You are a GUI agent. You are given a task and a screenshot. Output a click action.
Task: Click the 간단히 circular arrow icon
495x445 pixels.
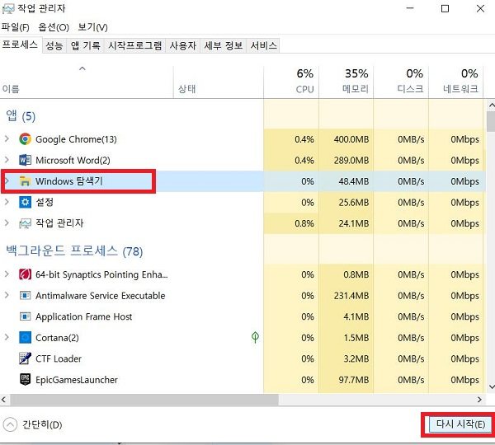(x=10, y=425)
